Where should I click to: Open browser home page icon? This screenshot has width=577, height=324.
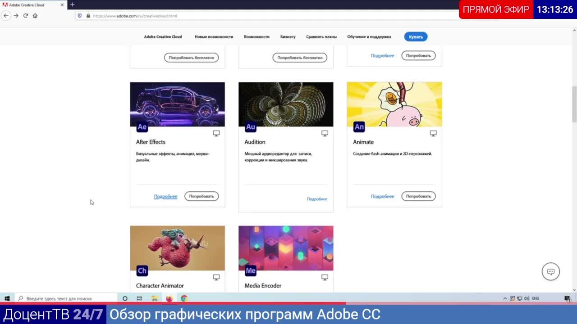pos(35,16)
